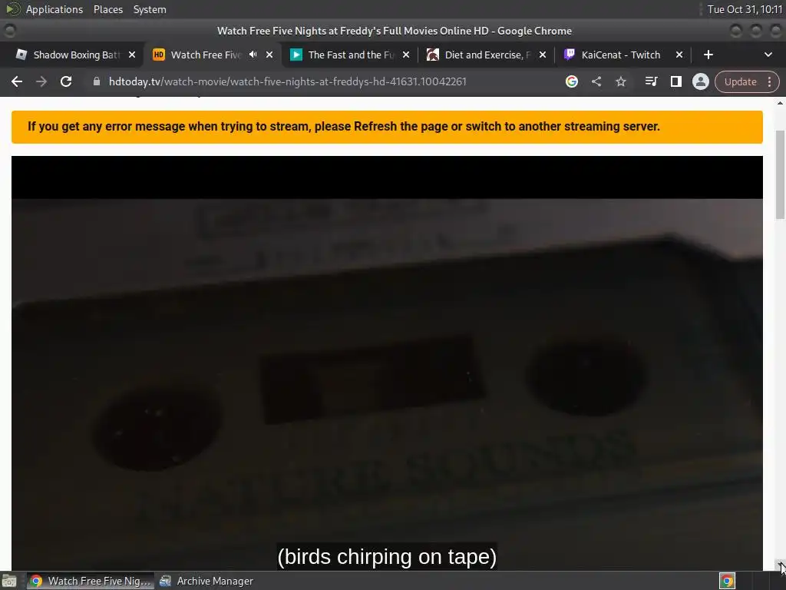Expand the tab search dropdown
The height and width of the screenshot is (590, 786).
[768, 55]
